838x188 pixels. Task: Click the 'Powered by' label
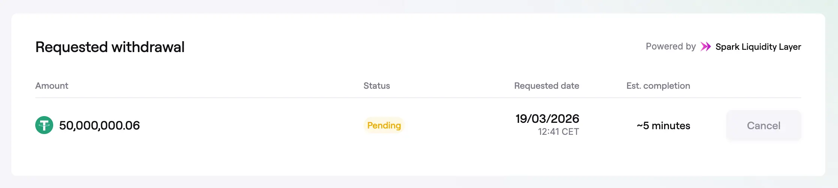pos(670,46)
